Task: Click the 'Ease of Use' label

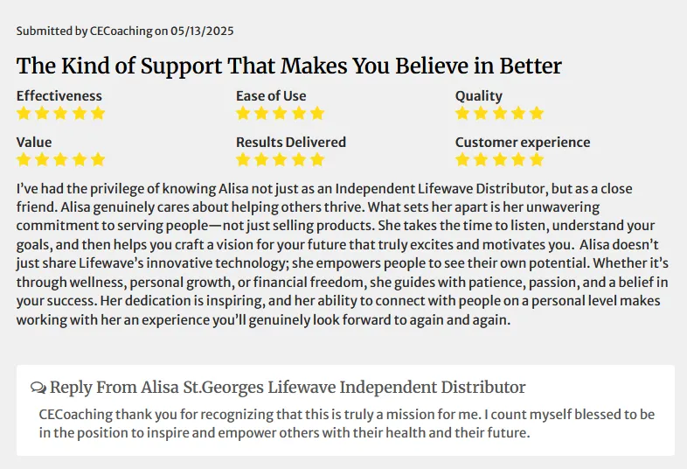Action: tap(271, 95)
